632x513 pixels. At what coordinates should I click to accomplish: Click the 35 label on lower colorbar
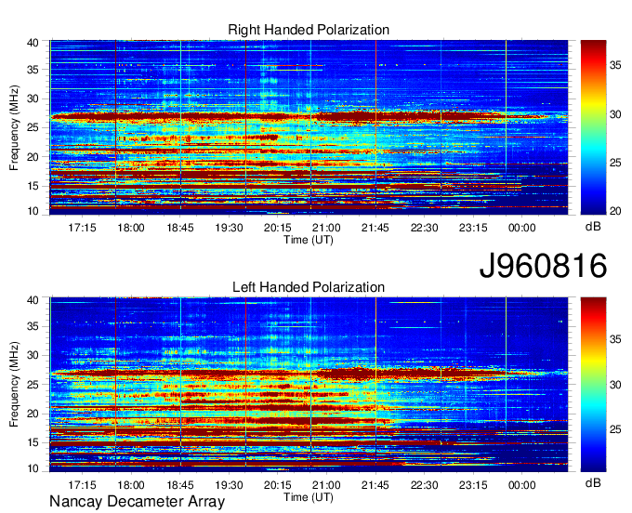click(x=615, y=339)
